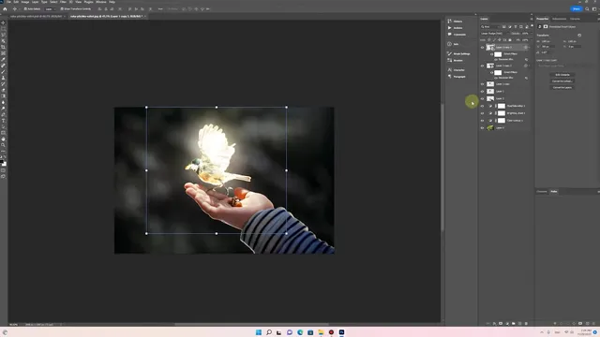Select the Brush tool

[x=4, y=71]
